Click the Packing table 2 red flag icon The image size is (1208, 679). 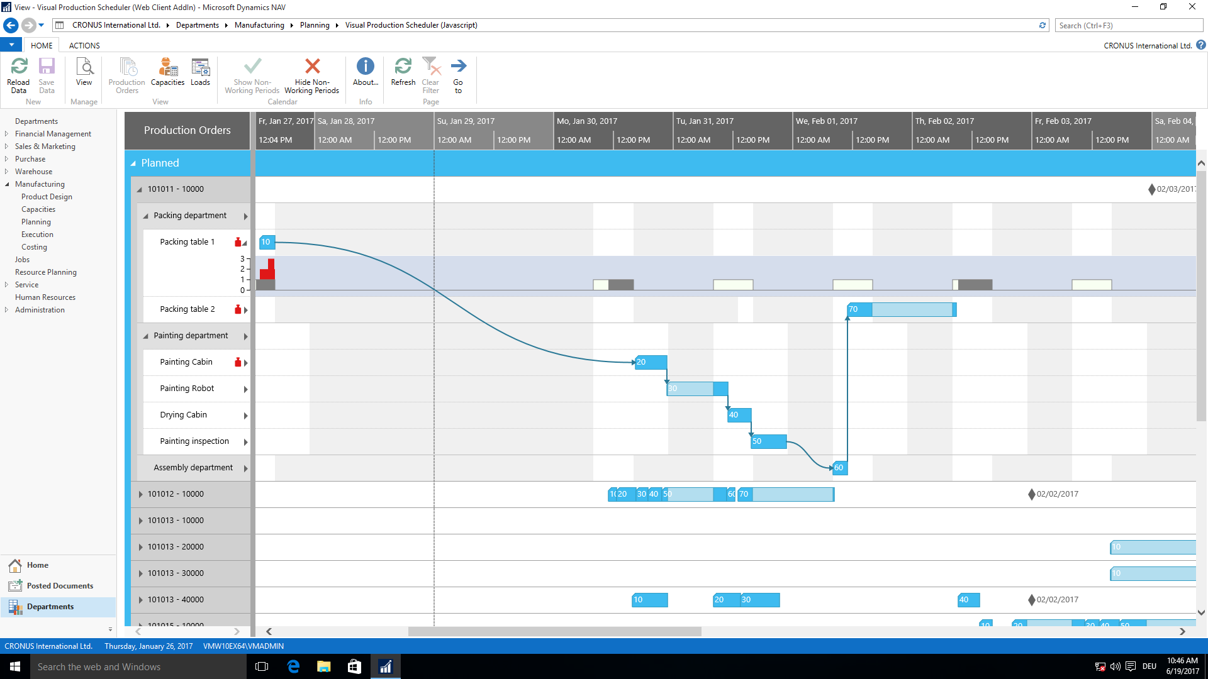click(x=237, y=309)
